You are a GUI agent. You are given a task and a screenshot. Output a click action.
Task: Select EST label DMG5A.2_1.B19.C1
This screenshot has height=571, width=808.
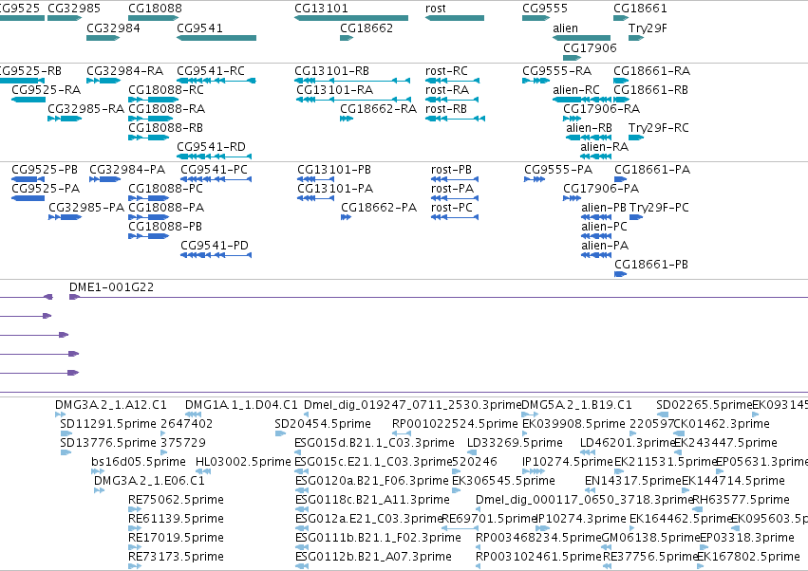pos(576,405)
